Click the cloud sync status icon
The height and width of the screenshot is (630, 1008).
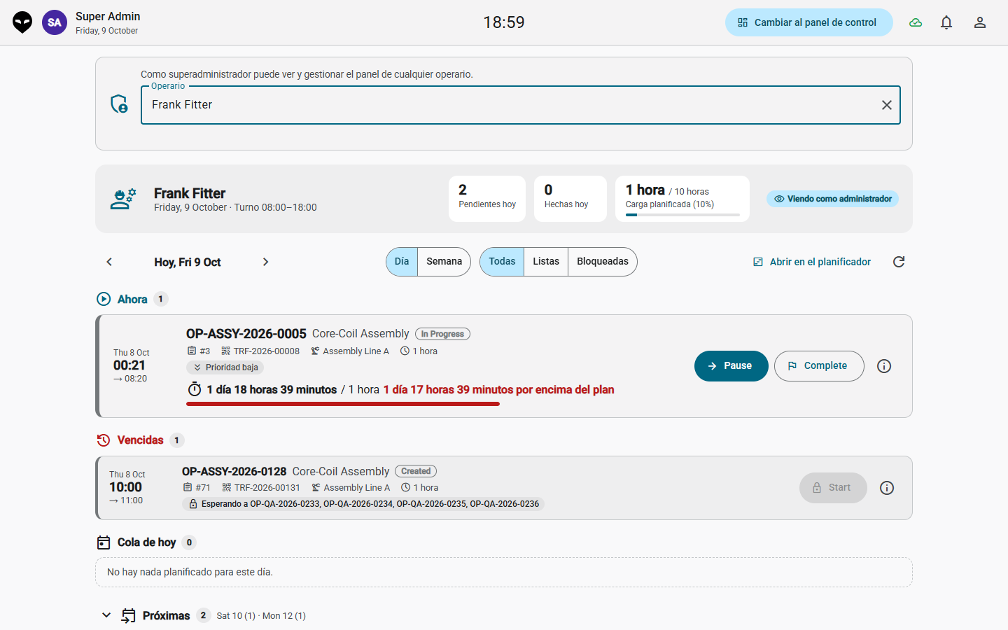[916, 22]
